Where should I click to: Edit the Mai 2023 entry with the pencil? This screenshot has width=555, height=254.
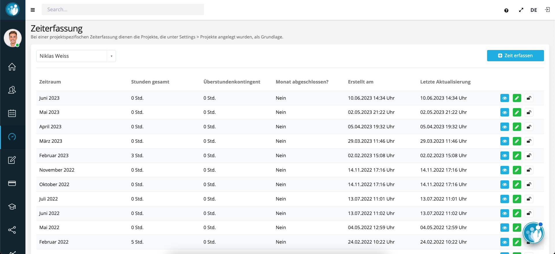point(517,112)
